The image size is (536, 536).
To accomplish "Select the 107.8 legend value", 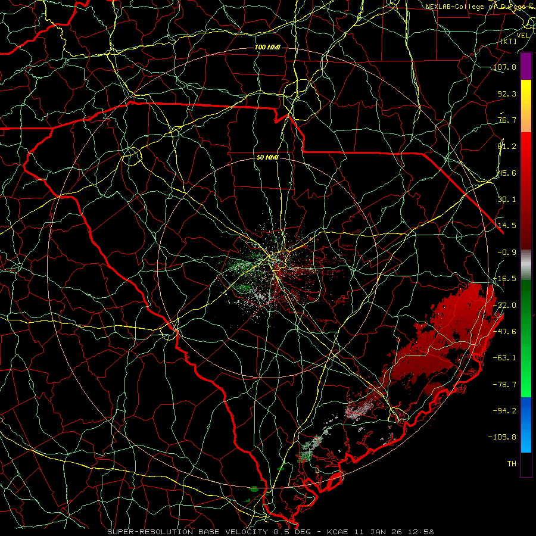I will tap(504, 67).
